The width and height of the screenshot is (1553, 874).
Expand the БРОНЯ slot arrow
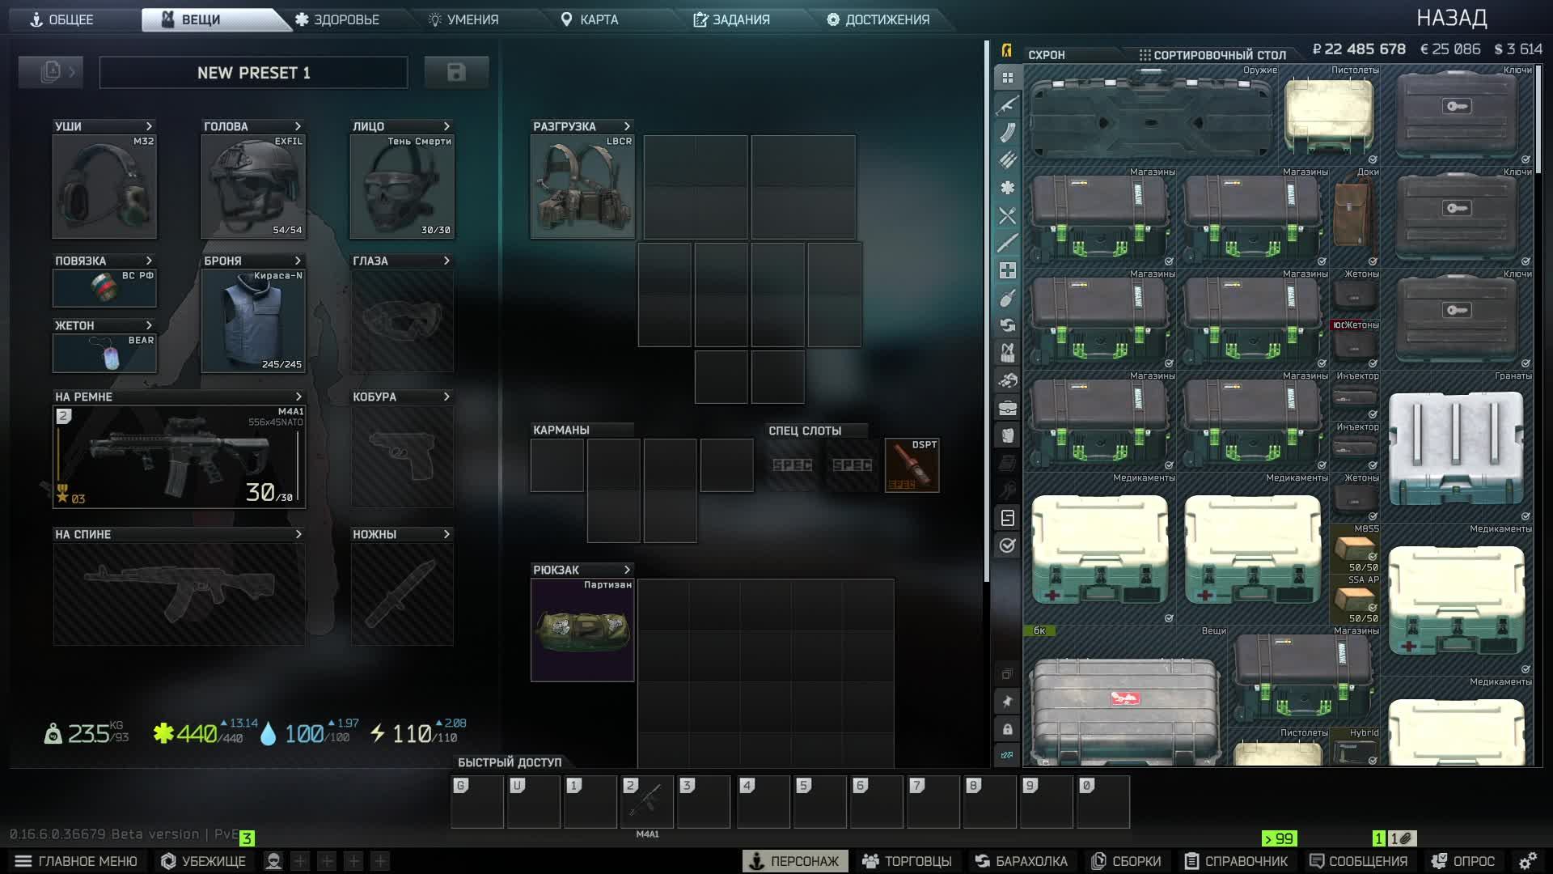(298, 261)
